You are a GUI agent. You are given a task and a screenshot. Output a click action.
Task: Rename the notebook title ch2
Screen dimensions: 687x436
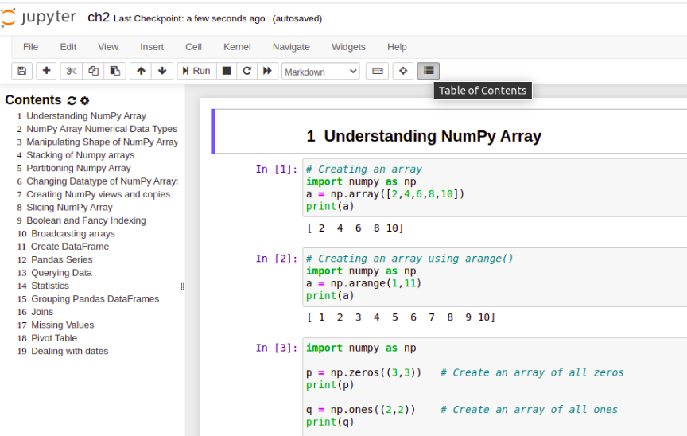pos(99,18)
